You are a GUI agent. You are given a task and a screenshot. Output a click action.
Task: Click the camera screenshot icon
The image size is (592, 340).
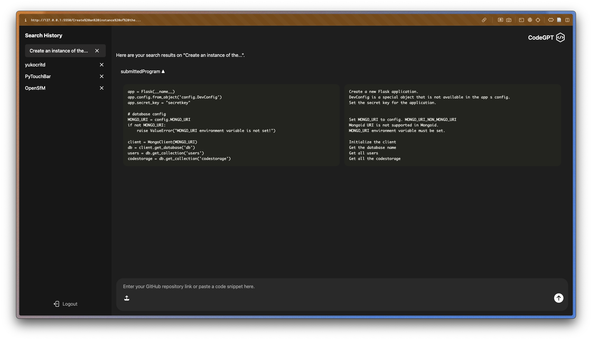pyautogui.click(x=509, y=20)
